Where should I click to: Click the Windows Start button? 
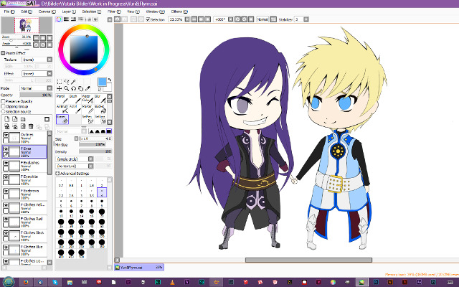pyautogui.click(x=9, y=281)
